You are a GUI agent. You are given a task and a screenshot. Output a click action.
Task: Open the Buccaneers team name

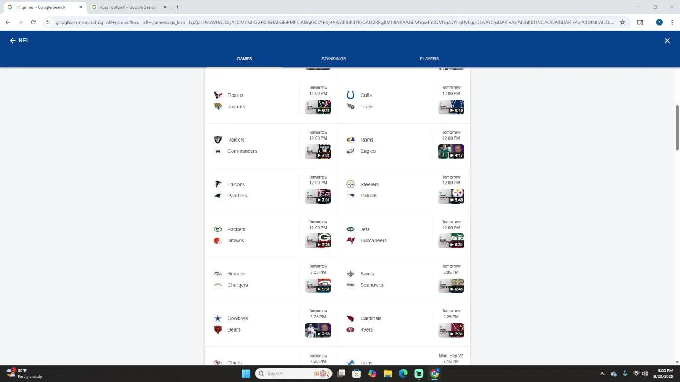click(373, 240)
